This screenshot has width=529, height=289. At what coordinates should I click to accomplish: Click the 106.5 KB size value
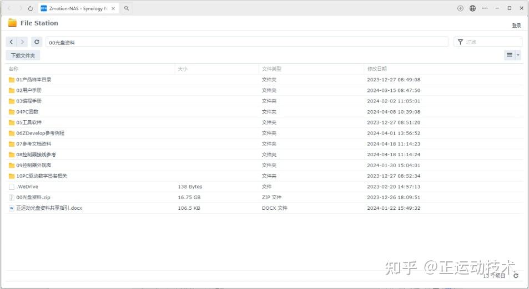click(189, 208)
